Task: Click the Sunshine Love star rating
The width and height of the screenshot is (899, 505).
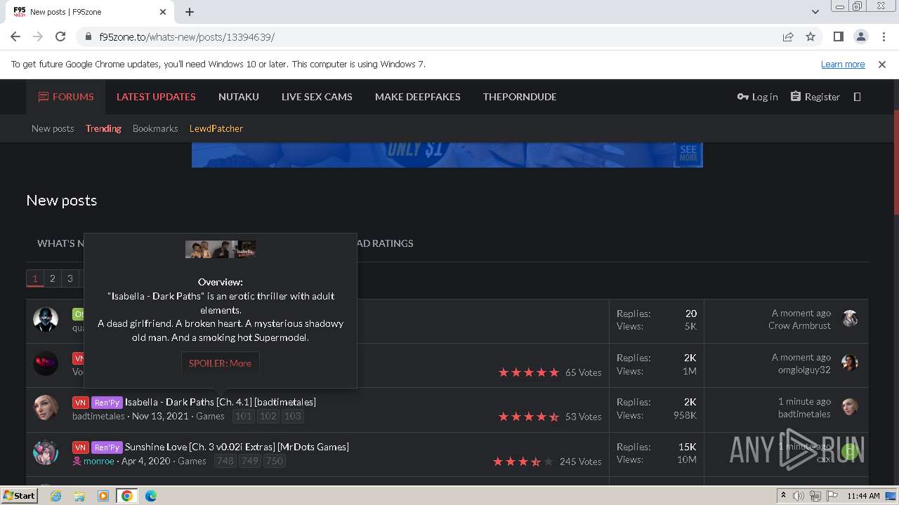Action: (523, 462)
